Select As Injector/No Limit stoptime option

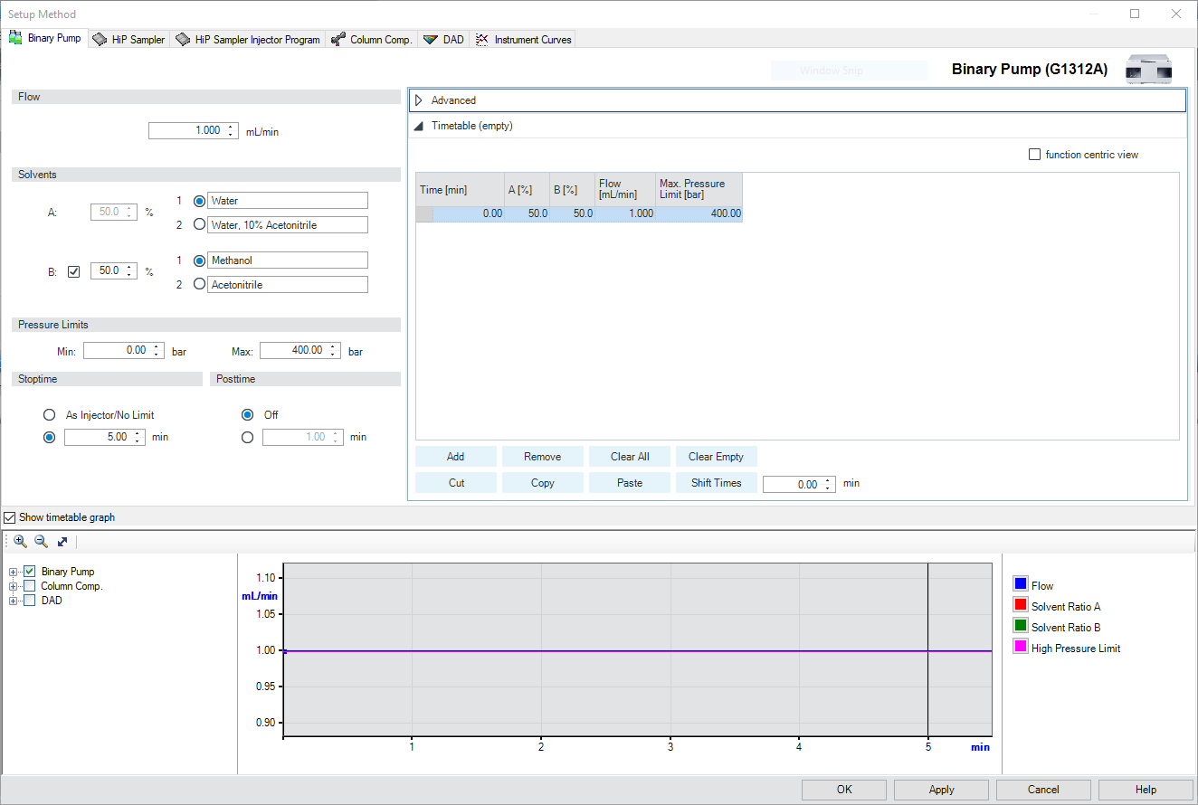49,415
